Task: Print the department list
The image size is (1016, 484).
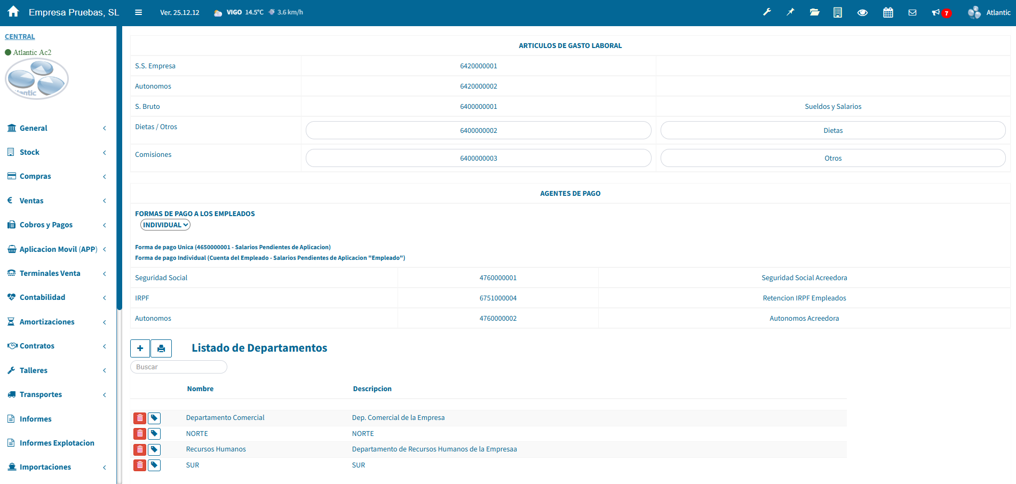Action: click(161, 348)
